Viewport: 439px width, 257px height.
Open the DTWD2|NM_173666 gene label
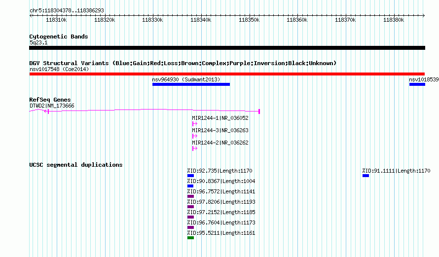(52, 106)
